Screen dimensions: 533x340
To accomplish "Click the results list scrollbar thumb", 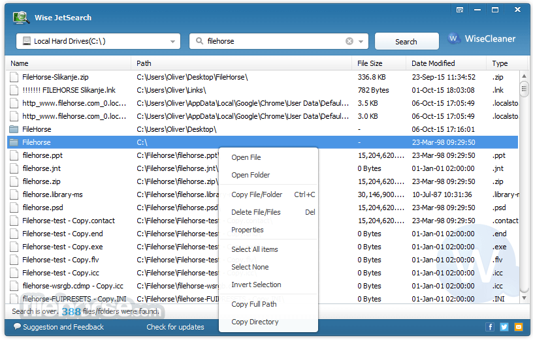I will tap(524, 89).
